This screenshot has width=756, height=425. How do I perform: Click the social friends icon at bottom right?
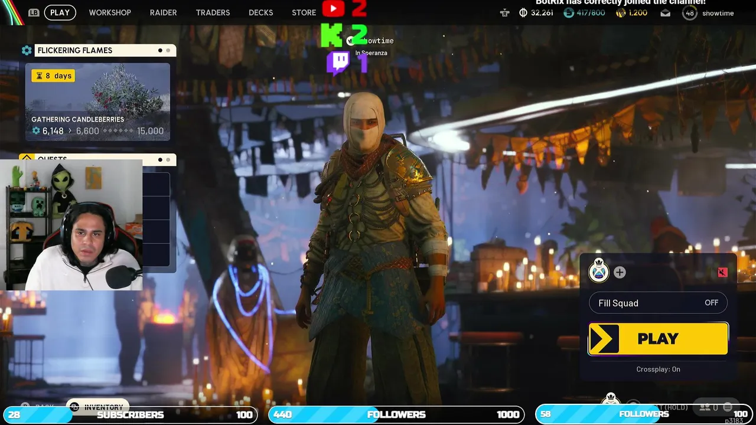(705, 407)
